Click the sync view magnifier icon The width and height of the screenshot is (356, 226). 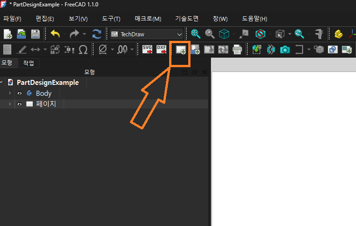coord(299,34)
